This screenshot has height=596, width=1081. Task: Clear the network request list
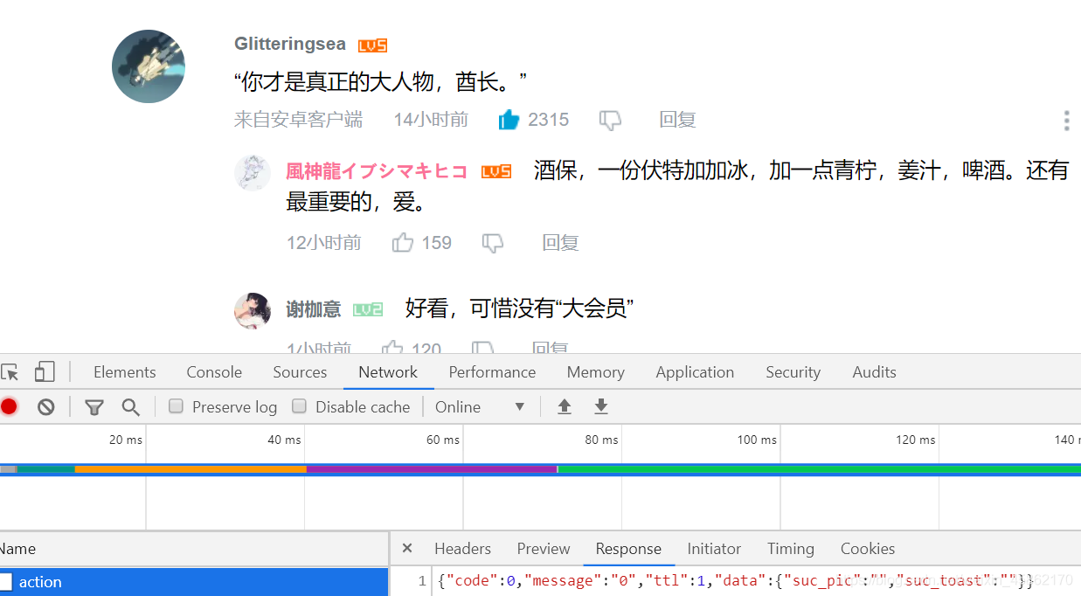pos(45,406)
